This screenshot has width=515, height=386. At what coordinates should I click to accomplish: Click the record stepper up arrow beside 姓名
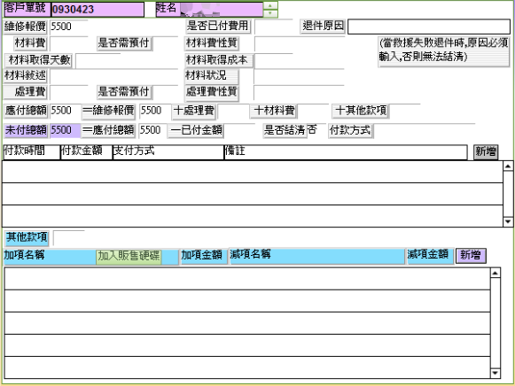(x=270, y=5)
